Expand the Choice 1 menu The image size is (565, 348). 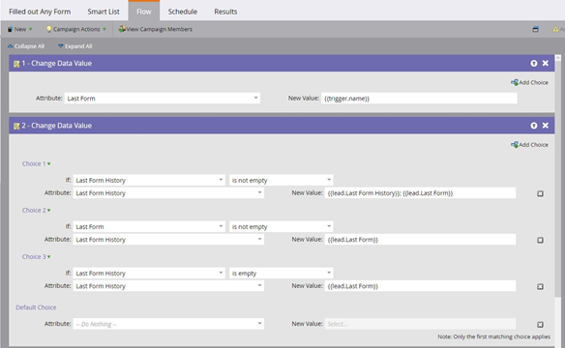(x=36, y=163)
